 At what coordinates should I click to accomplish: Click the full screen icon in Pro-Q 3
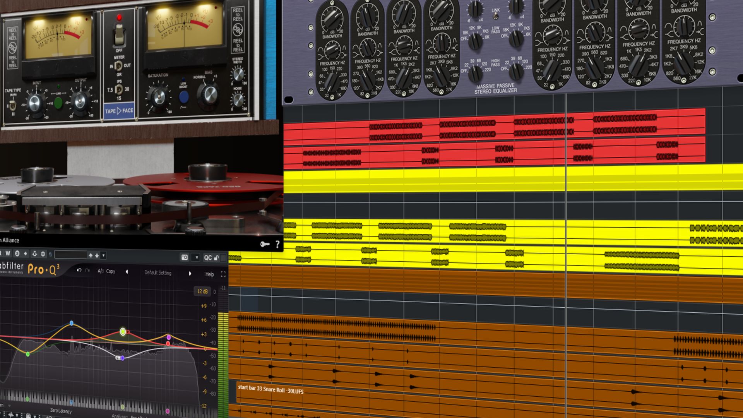pos(223,274)
